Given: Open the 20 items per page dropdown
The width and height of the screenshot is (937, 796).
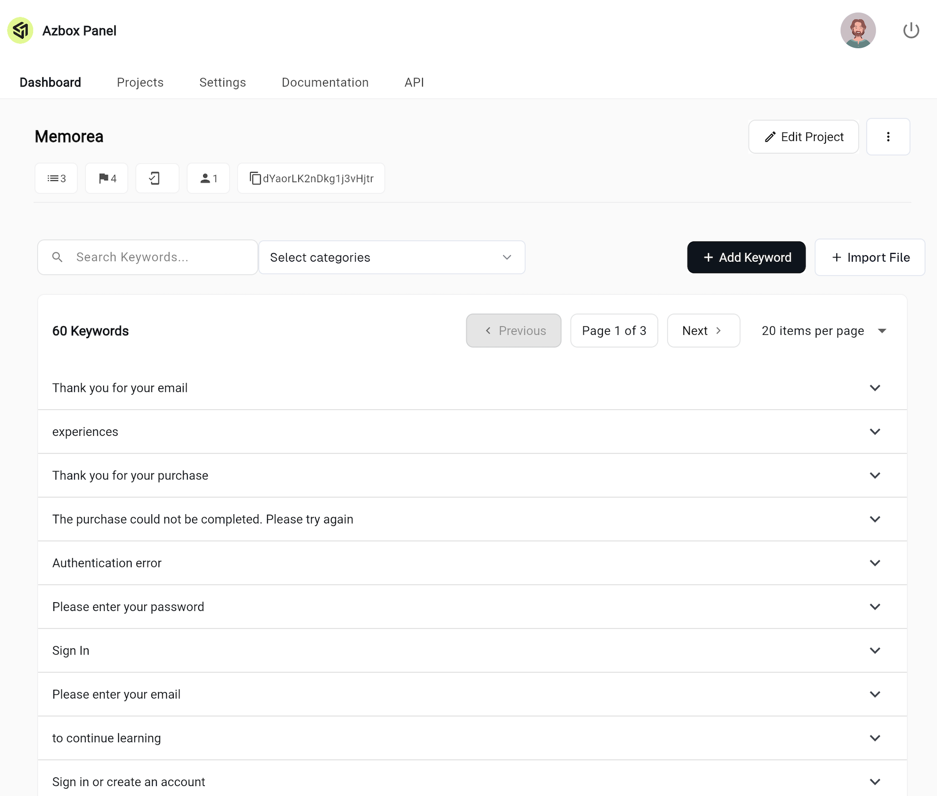Looking at the screenshot, I should pyautogui.click(x=823, y=331).
